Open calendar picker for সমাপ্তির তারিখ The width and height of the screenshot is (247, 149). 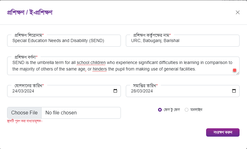coord(234,91)
